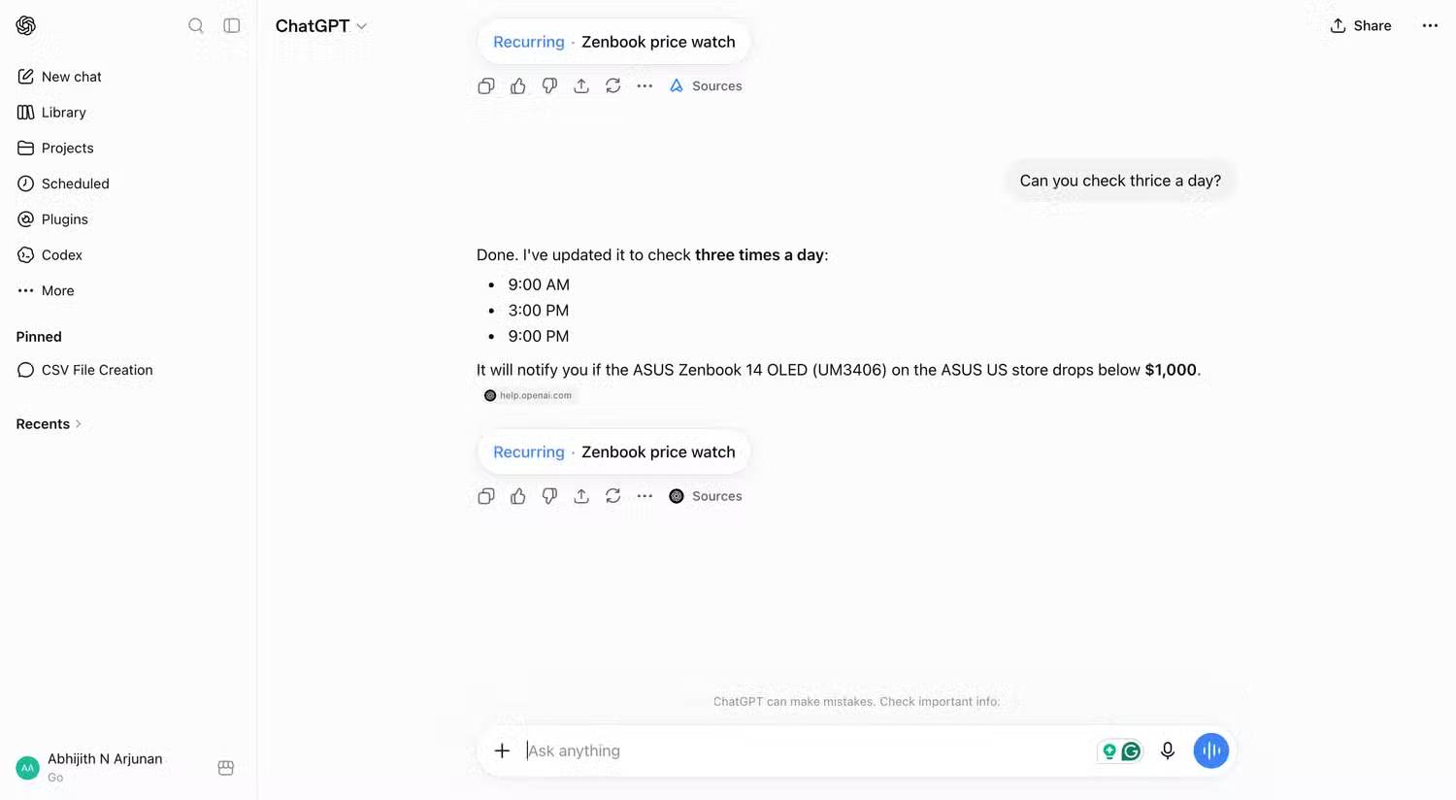Share this conversation

coord(1361,26)
